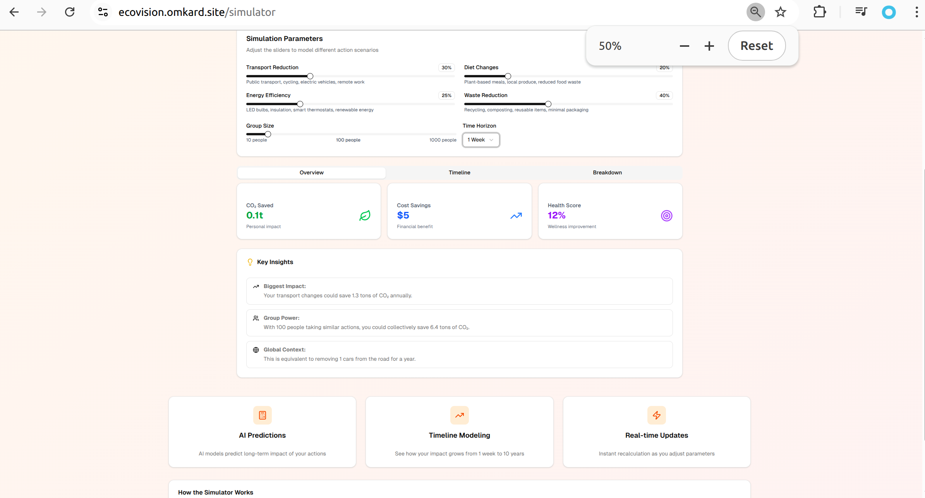Click the globe icon beside Global Context
The image size is (925, 498).
click(256, 350)
